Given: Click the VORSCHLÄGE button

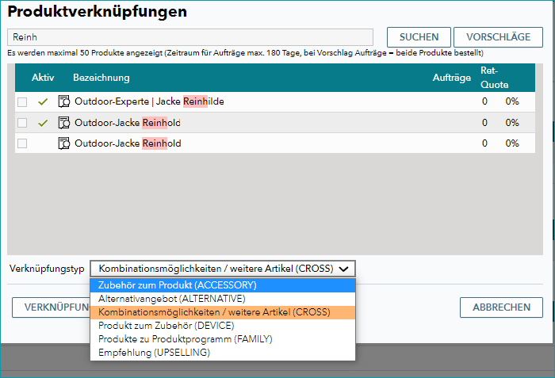Looking at the screenshot, I should click(498, 37).
